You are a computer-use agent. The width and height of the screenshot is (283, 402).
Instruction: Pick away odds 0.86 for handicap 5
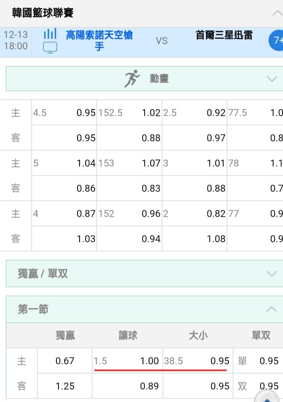[64, 188]
